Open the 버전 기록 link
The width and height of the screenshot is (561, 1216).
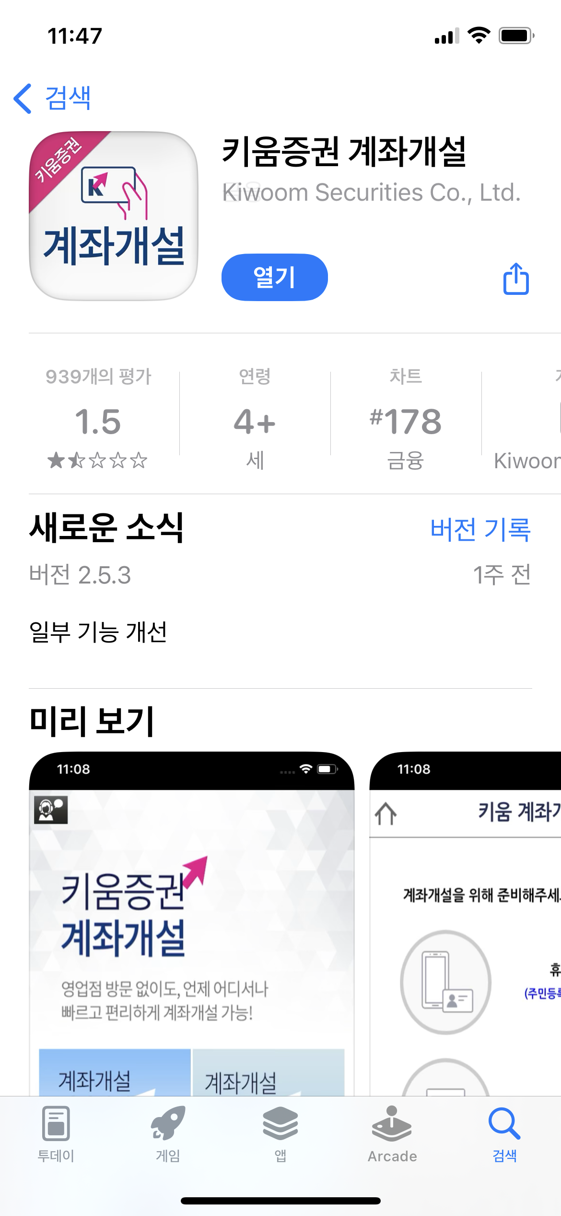click(480, 530)
